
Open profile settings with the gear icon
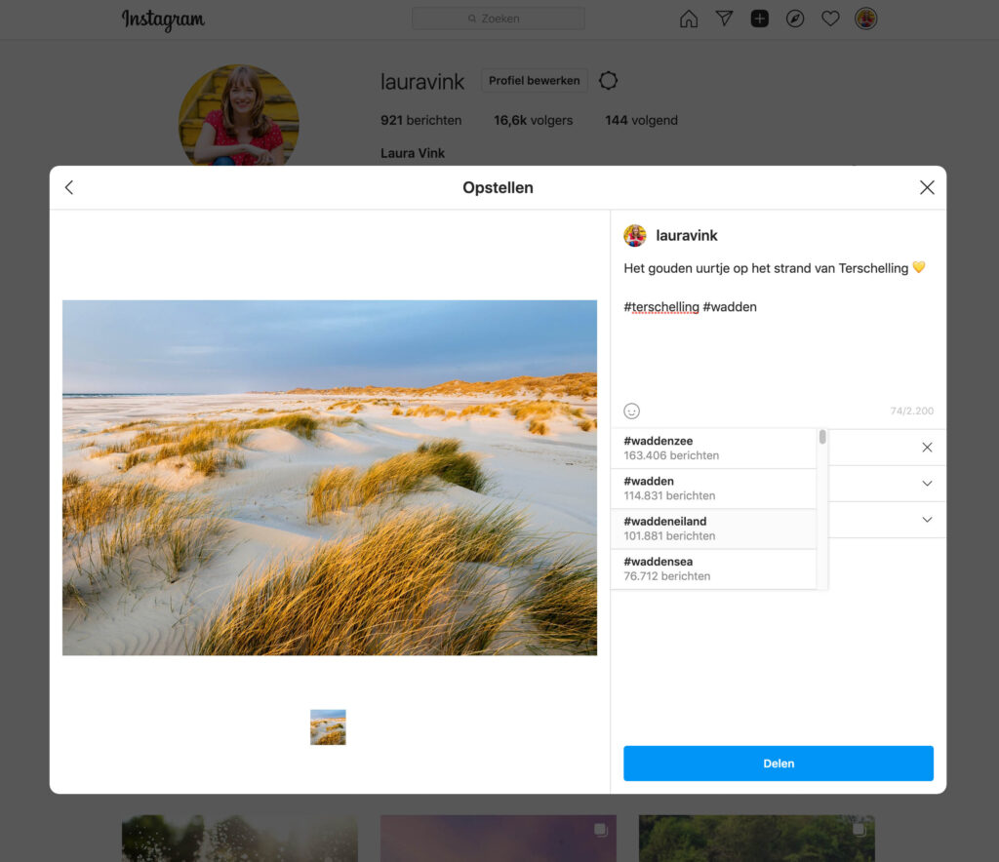click(608, 81)
